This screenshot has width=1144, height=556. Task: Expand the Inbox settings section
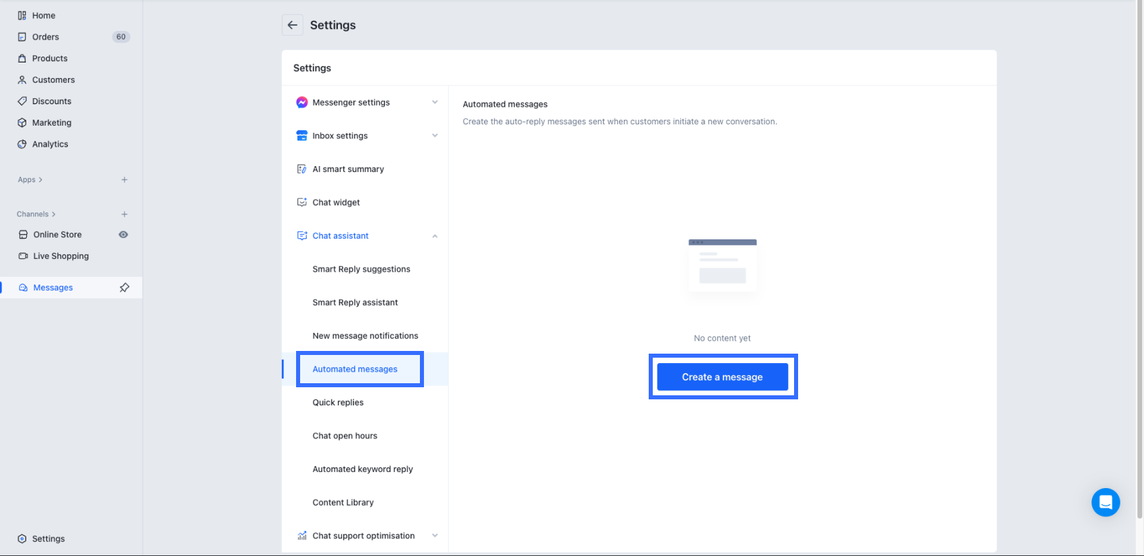pyautogui.click(x=435, y=136)
